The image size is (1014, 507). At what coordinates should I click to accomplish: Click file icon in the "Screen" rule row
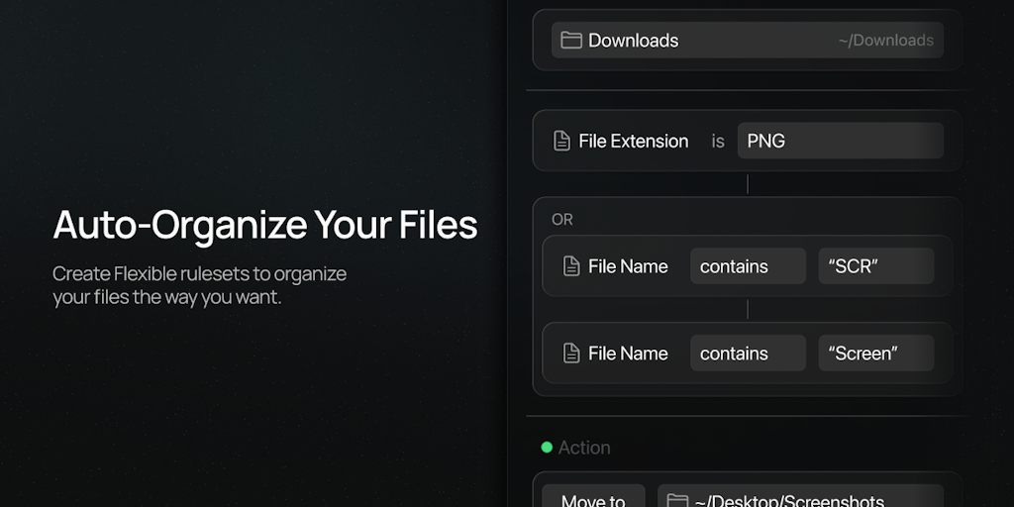tap(571, 354)
